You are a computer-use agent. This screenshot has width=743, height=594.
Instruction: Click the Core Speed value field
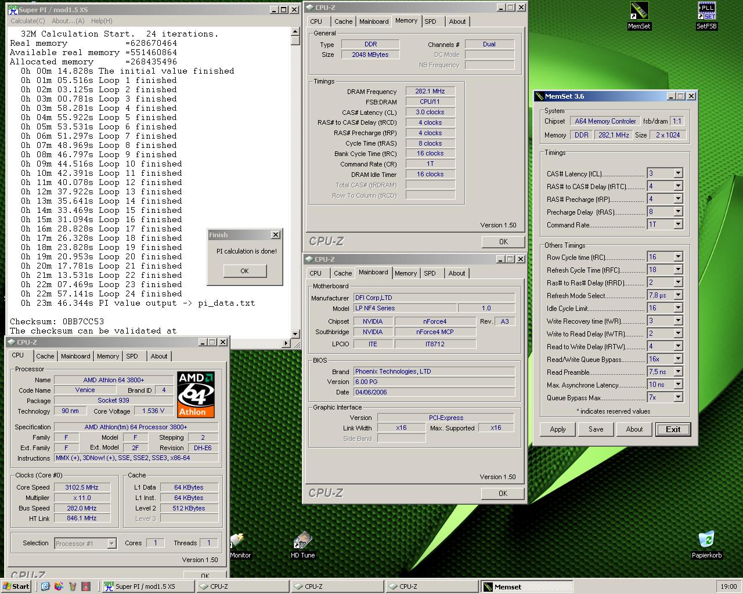click(x=82, y=487)
